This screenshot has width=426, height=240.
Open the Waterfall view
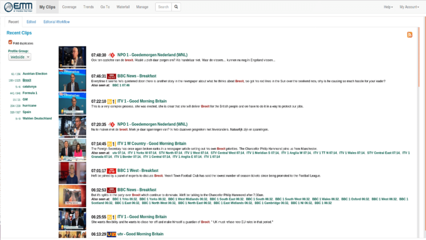point(123,7)
